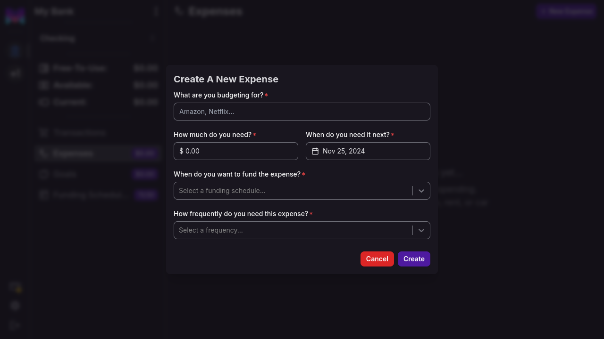604x339 pixels.
Task: Click the dollar amount input field
Action: [236, 151]
